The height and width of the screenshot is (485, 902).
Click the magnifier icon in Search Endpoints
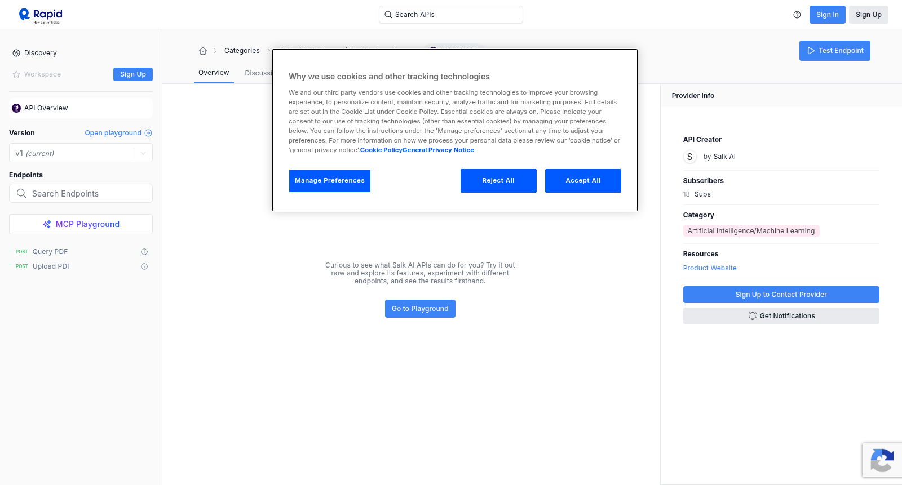coord(21,193)
